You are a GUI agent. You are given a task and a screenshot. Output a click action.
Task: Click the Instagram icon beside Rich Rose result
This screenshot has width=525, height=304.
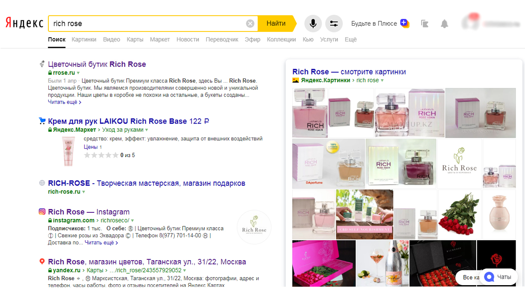point(42,212)
